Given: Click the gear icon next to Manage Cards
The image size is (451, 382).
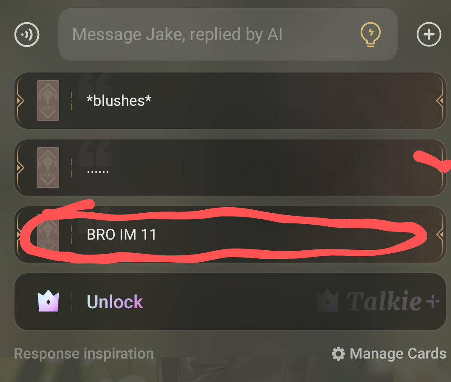Looking at the screenshot, I should 338,353.
